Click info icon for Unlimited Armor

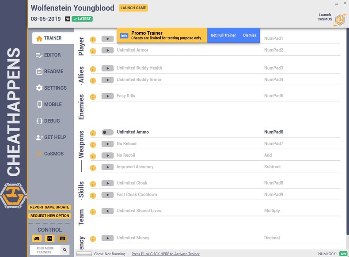click(93, 51)
